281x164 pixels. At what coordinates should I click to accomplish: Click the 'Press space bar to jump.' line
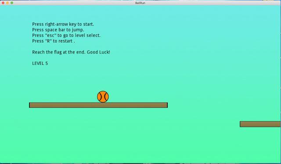[x=58, y=30]
